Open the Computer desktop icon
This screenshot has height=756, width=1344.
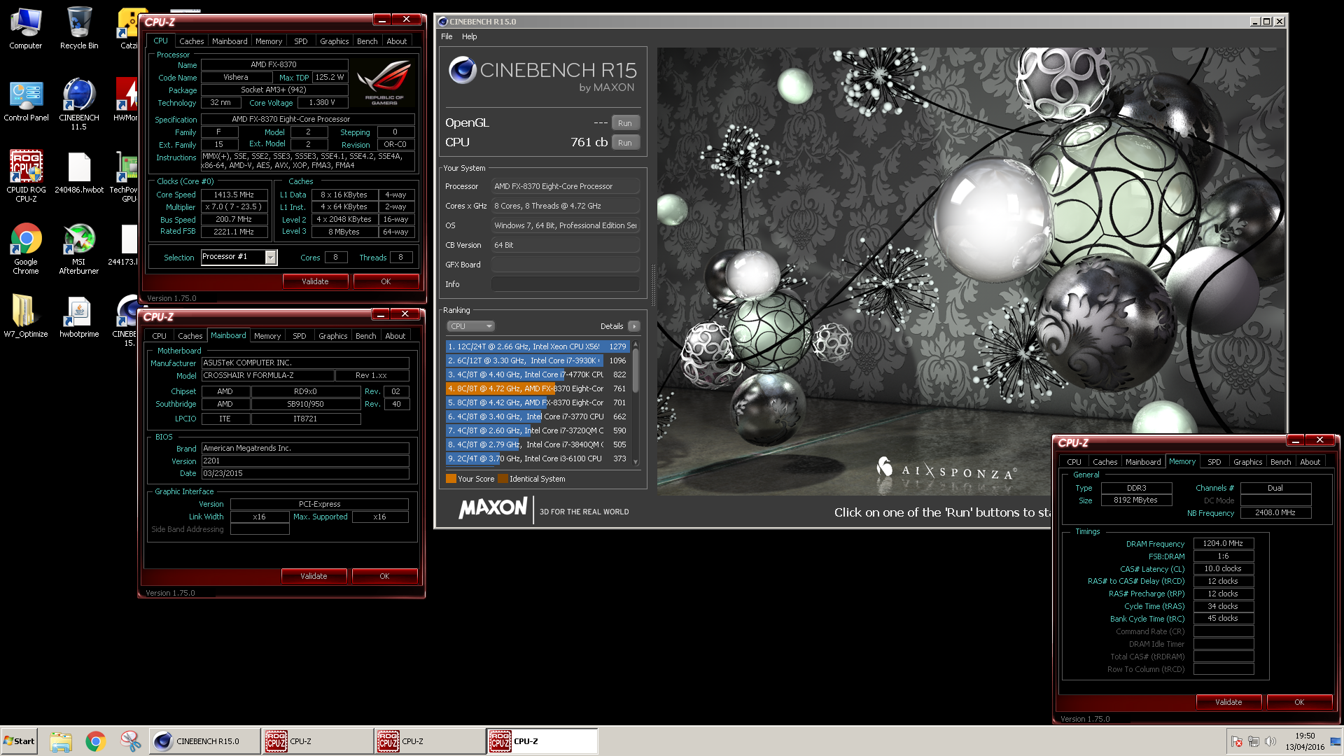click(x=26, y=28)
